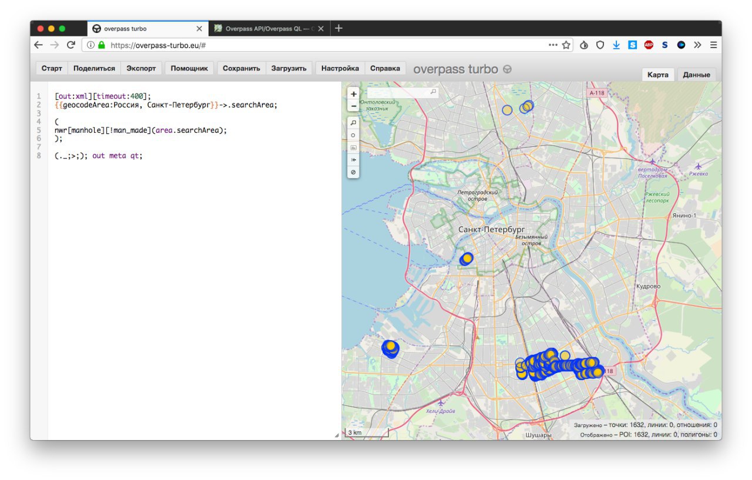Viewport: 752px width, 480px height.
Task: Click the Ржевка airport label on the map
Action: (699, 173)
